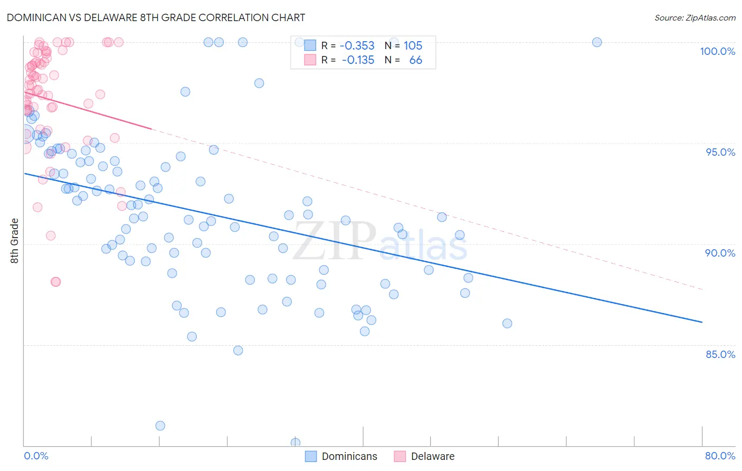Image resolution: width=742 pixels, height=471 pixels.
Task: Click the blue Dominicans legend swatch
Action: click(x=311, y=456)
